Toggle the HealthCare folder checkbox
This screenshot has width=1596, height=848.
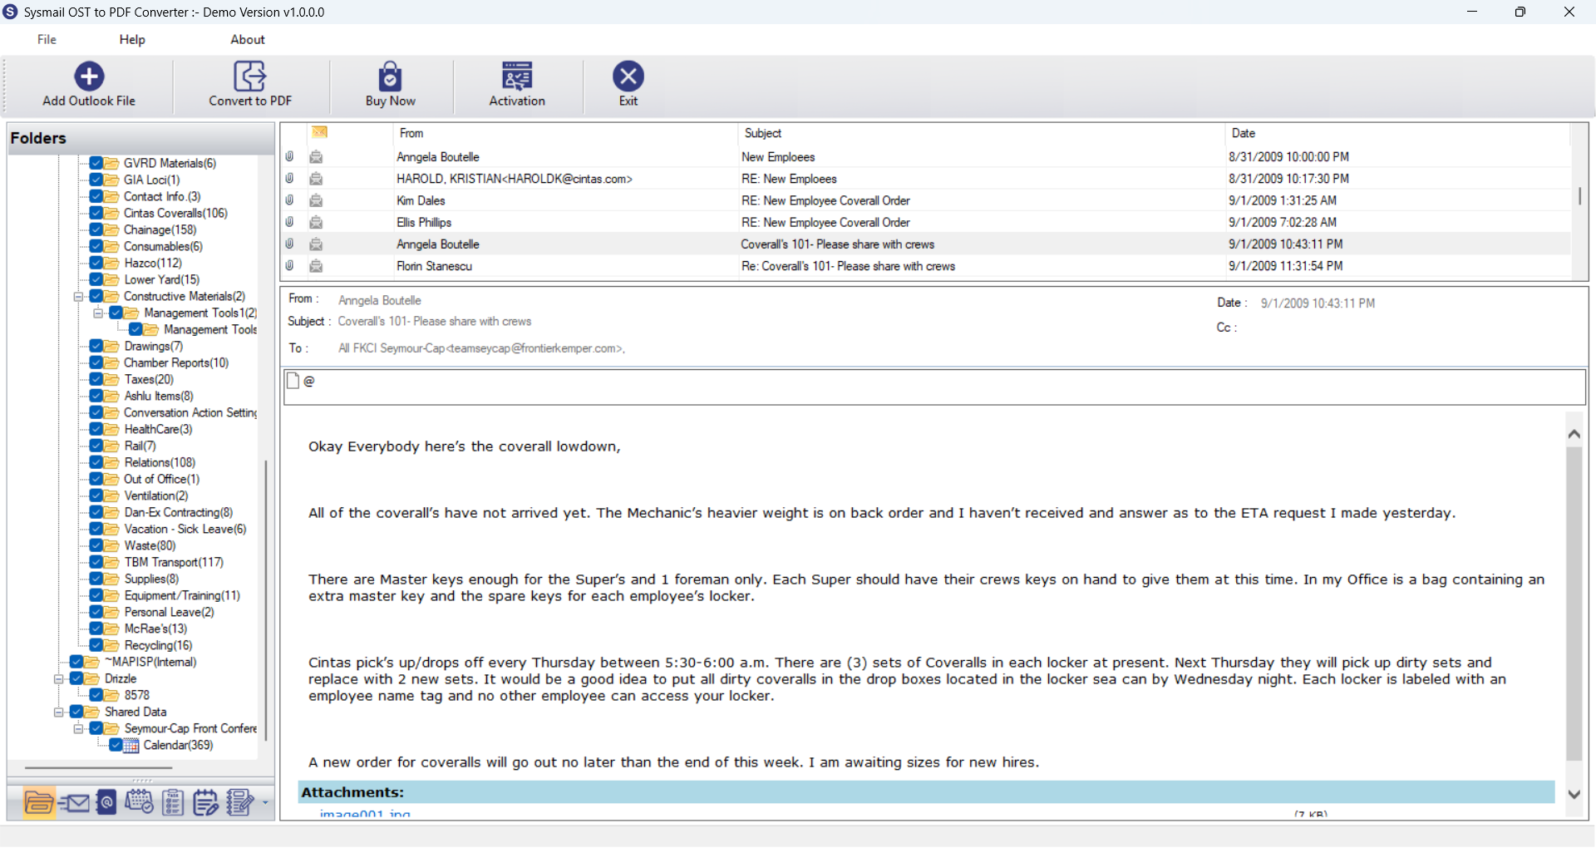(96, 429)
